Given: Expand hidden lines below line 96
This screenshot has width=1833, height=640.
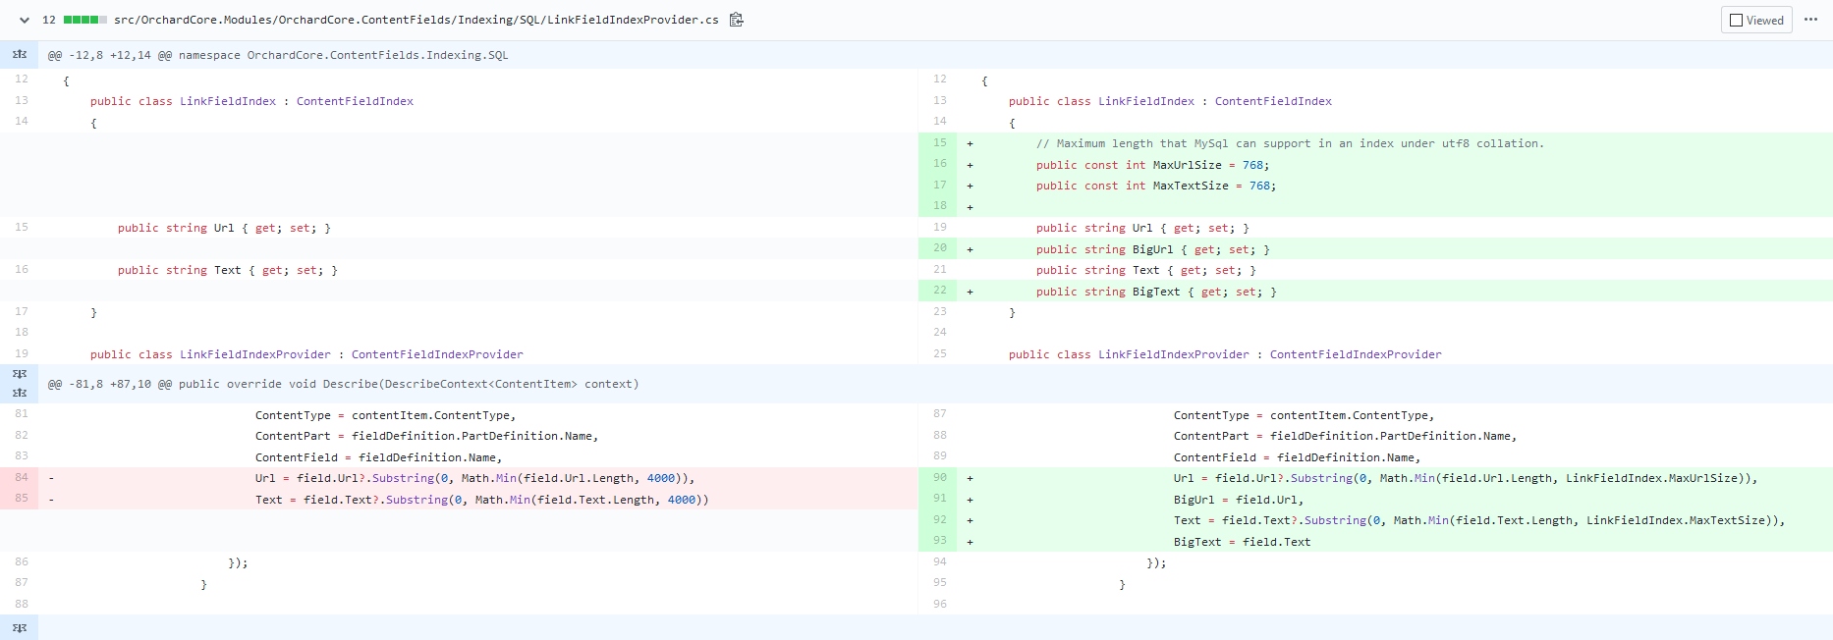Looking at the screenshot, I should pos(19,627).
